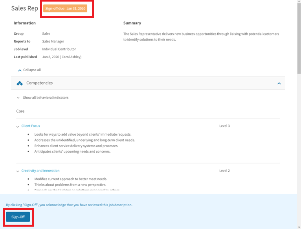Click the Level 3 label for Client Focus

[224, 126]
